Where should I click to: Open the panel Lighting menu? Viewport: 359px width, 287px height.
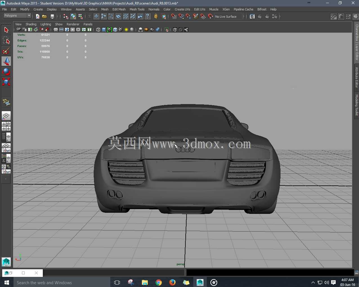pyautogui.click(x=46, y=24)
